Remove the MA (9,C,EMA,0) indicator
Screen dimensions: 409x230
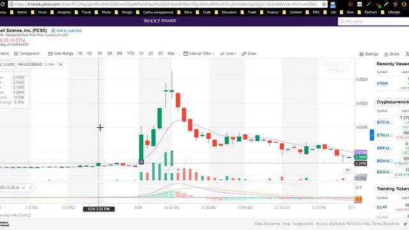coord(61,65)
